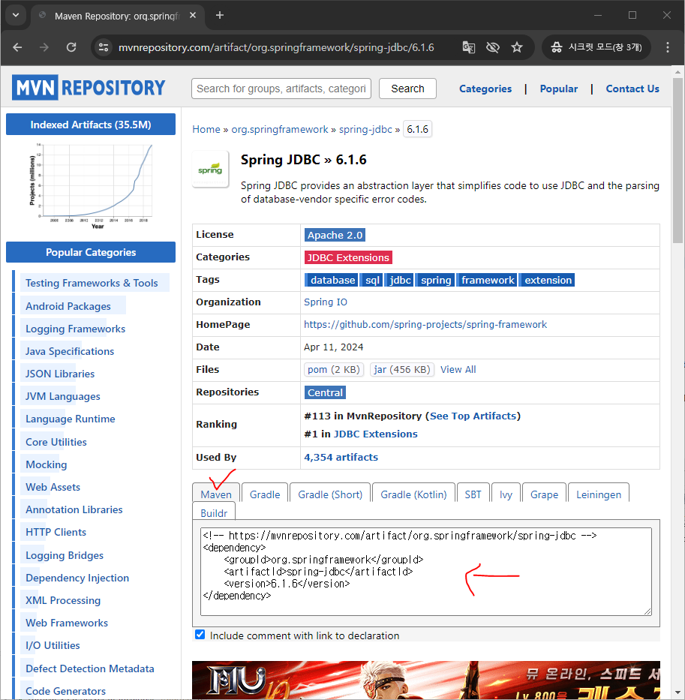
Task: Switch to the Gradle tab
Action: pos(265,494)
